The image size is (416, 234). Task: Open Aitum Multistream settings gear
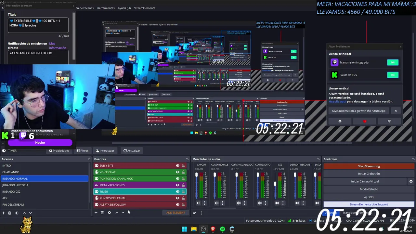coord(340,121)
